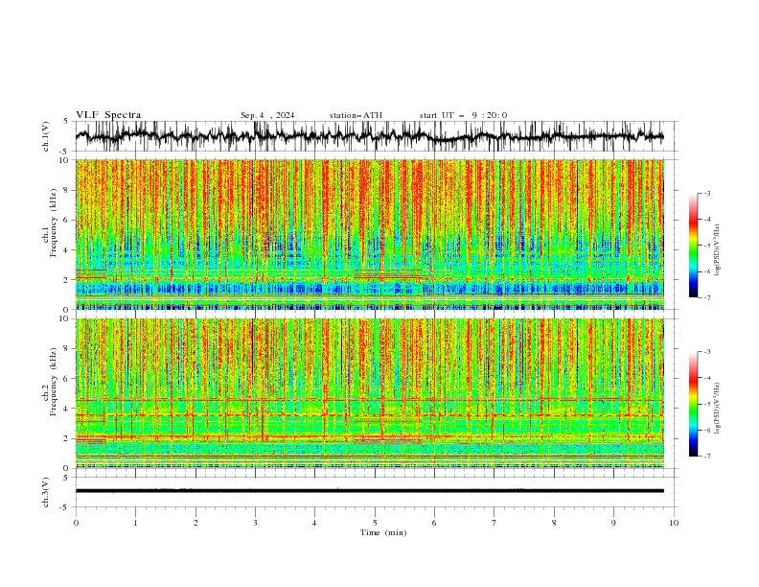759x587 pixels.
Task: Click the "-3" label on lower color bar
Action: [707, 352]
